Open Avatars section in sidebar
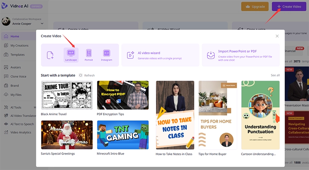This screenshot has width=309, height=170. [15, 67]
